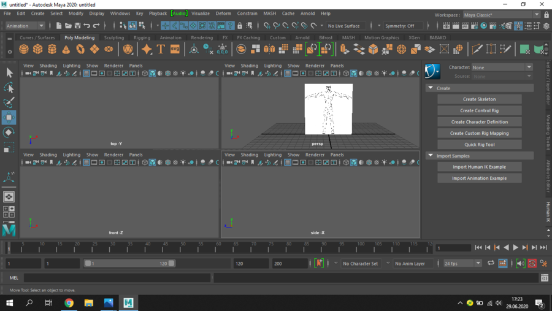
Task: Open the Animation menu set dropdown
Action: click(25, 26)
